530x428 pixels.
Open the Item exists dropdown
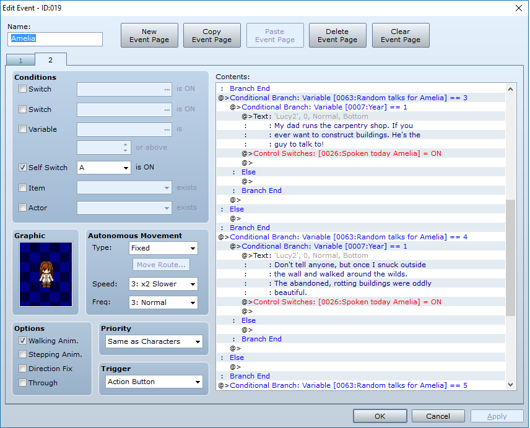point(124,187)
